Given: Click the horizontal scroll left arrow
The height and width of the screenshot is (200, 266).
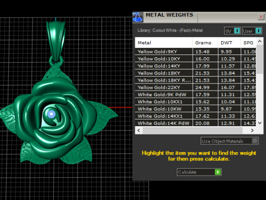Looking at the screenshot, I should (139, 131).
